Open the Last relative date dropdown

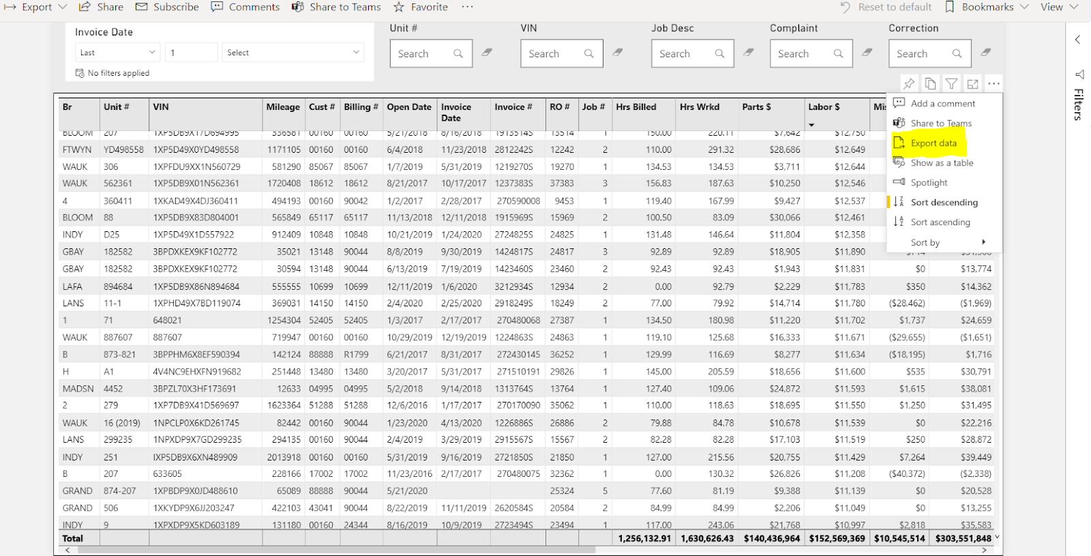coord(117,53)
